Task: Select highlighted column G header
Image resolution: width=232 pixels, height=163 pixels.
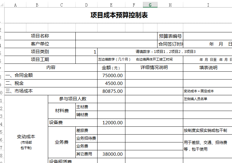Action: [150, 5]
